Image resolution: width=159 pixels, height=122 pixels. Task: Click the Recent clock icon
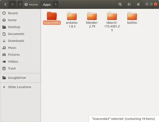(4, 13)
